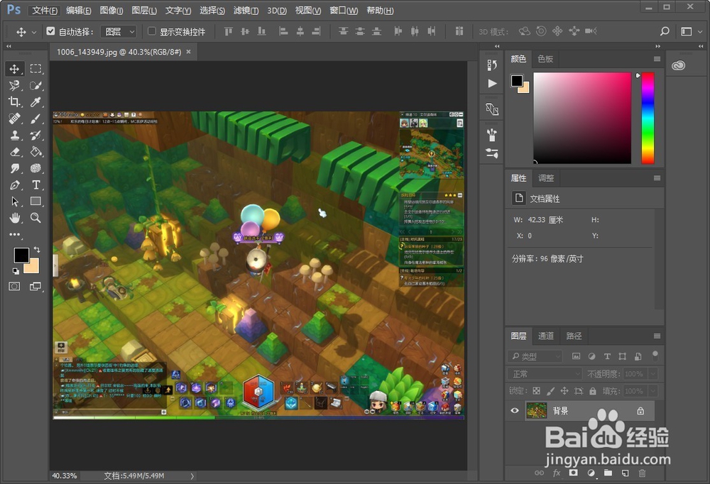Switch to the 调整 tab

546,178
